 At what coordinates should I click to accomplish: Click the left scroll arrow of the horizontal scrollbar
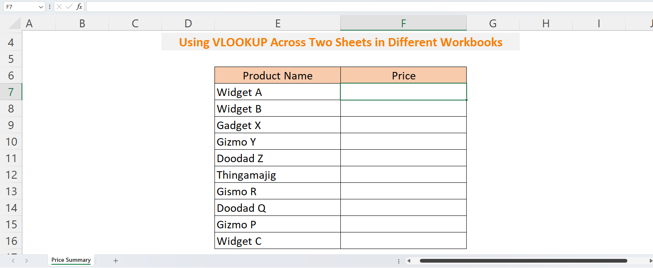point(409,261)
